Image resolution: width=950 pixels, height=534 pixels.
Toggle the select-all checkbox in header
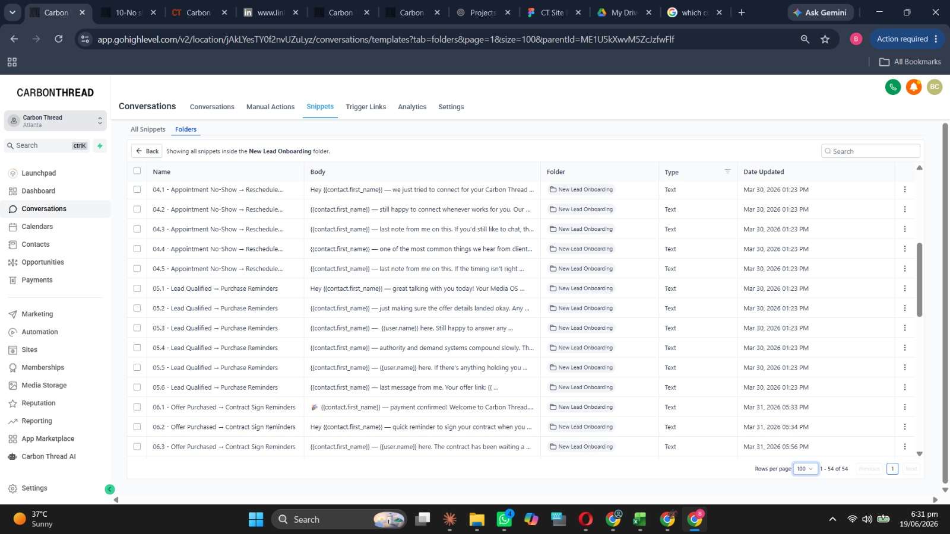tap(137, 171)
